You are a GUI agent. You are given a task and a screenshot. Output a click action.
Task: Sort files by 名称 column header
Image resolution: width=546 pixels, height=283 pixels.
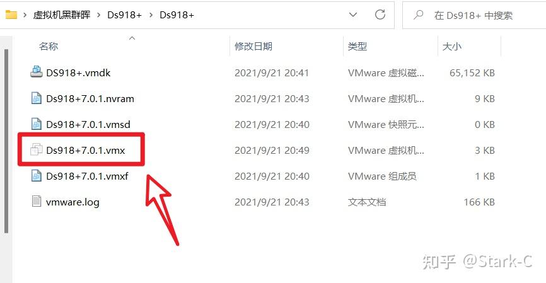[49, 46]
